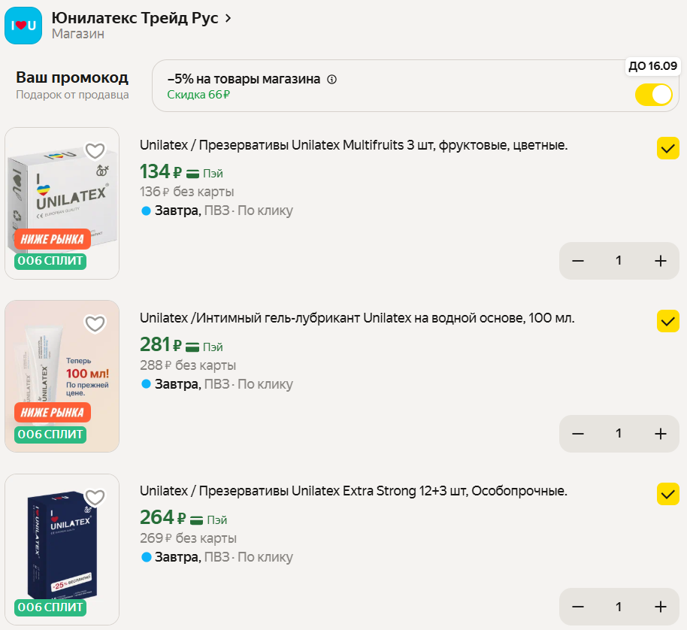
Task: Decrease Extra Strong quantity with minus
Action: click(x=578, y=607)
